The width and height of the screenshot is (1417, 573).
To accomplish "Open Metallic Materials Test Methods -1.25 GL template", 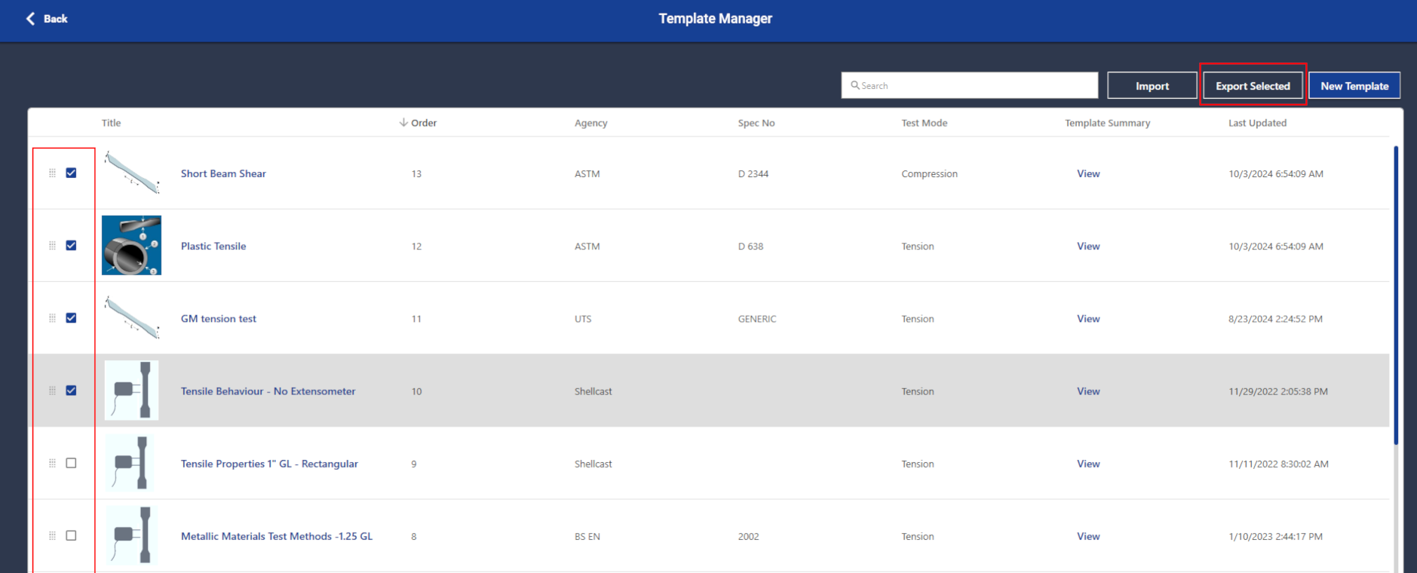I will tap(277, 536).
